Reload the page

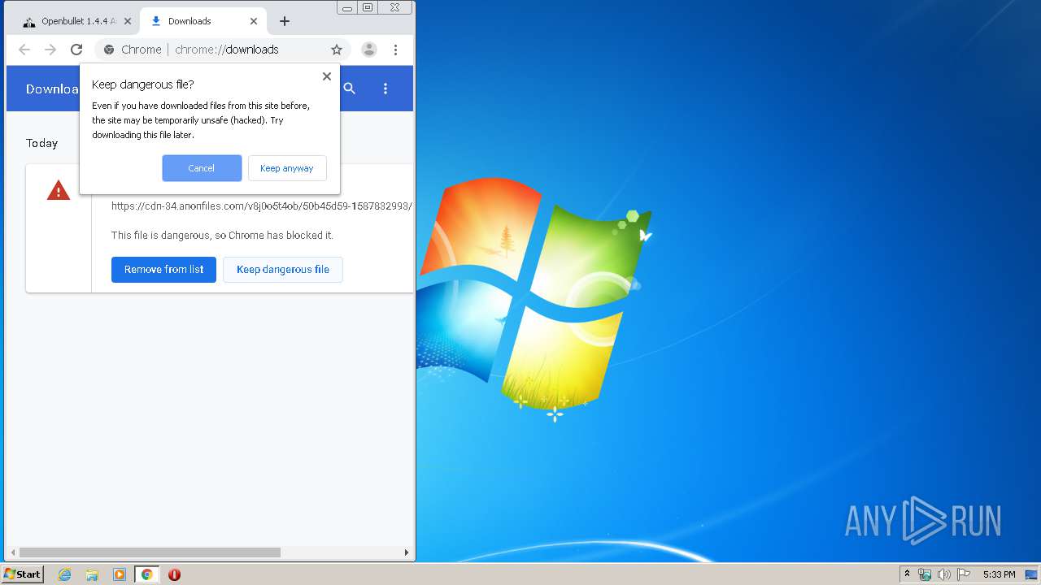[76, 50]
